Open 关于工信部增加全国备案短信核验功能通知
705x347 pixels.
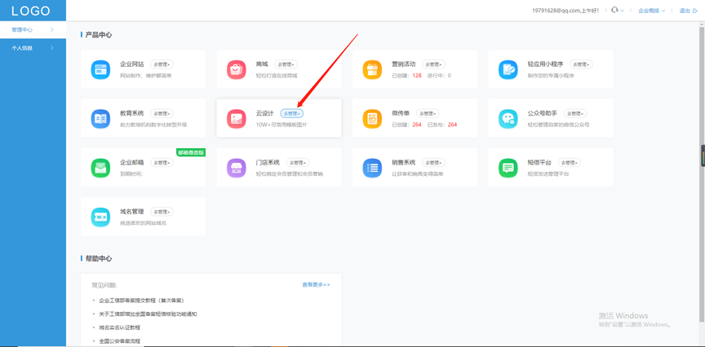click(148, 314)
